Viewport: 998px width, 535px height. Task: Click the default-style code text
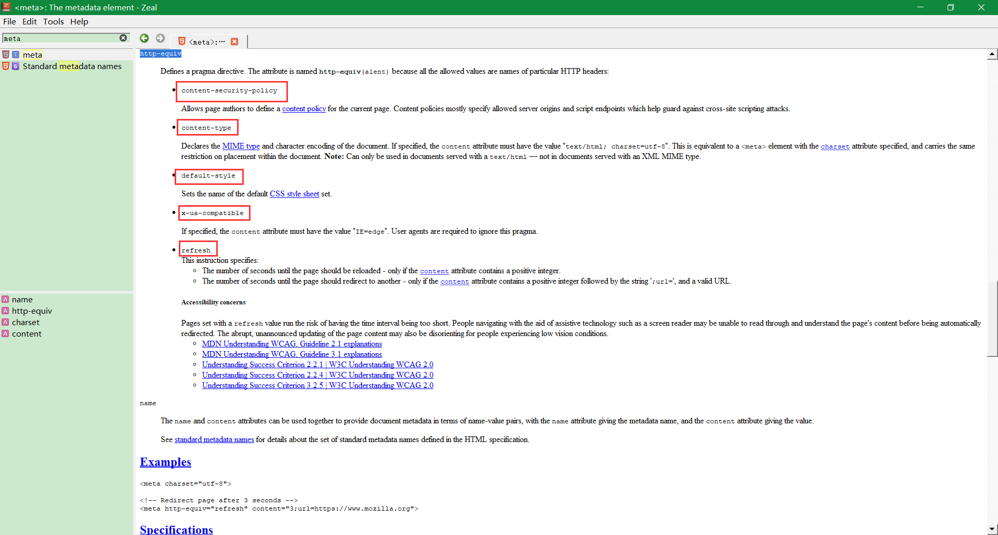[x=208, y=176]
